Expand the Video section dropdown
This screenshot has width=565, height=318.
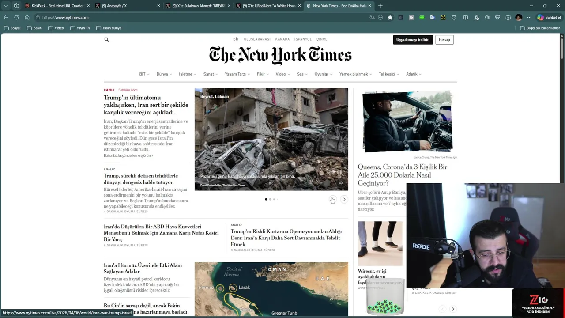pos(282,74)
